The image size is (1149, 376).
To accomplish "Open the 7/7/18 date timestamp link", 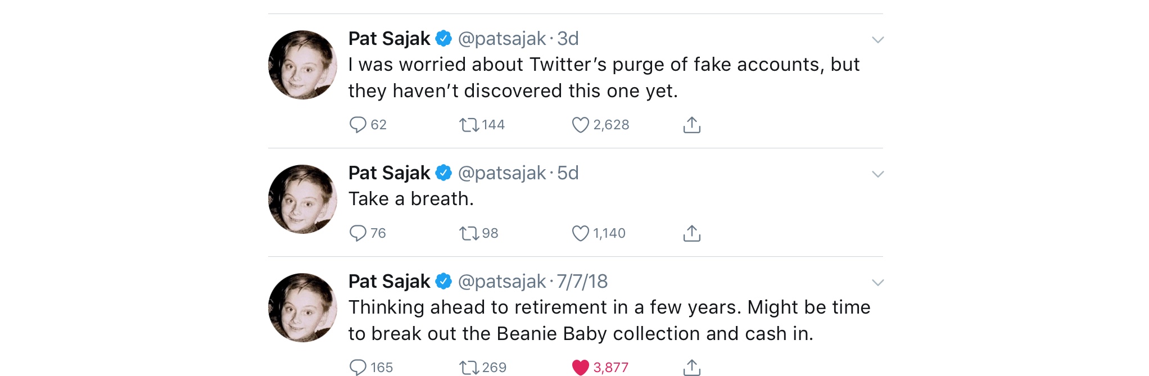I will (x=582, y=281).
